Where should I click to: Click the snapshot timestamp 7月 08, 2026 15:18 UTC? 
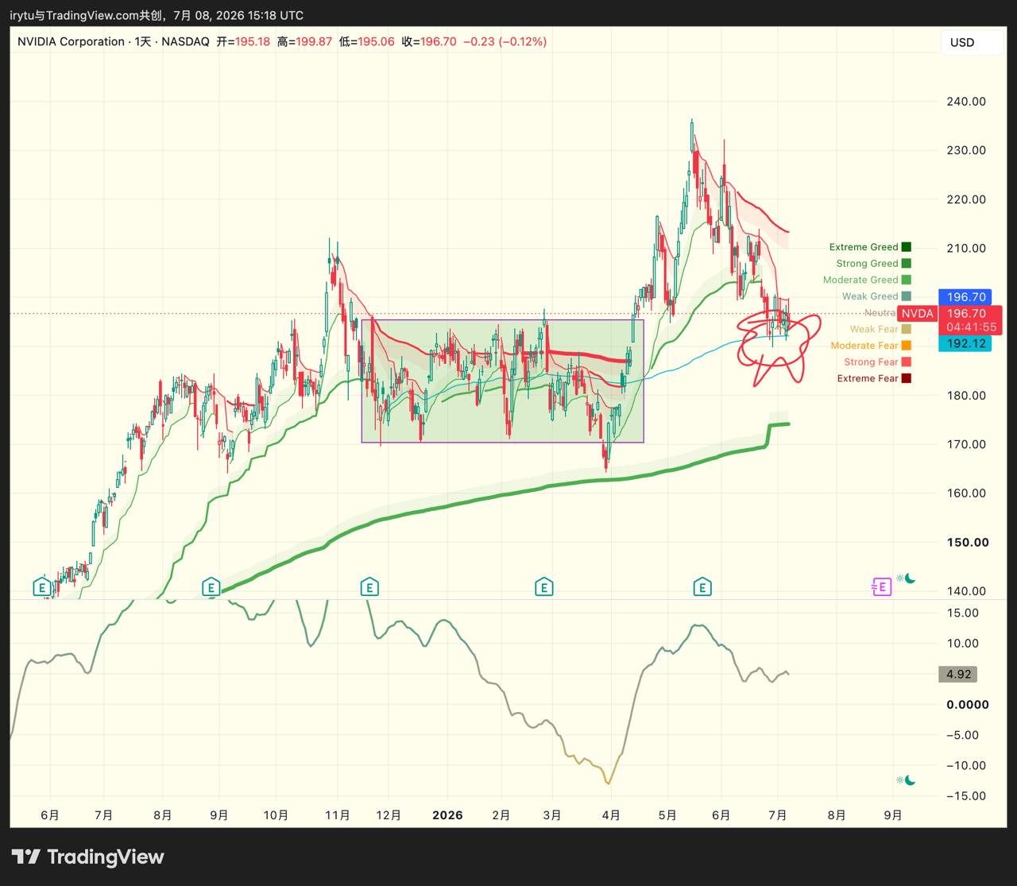pos(238,15)
